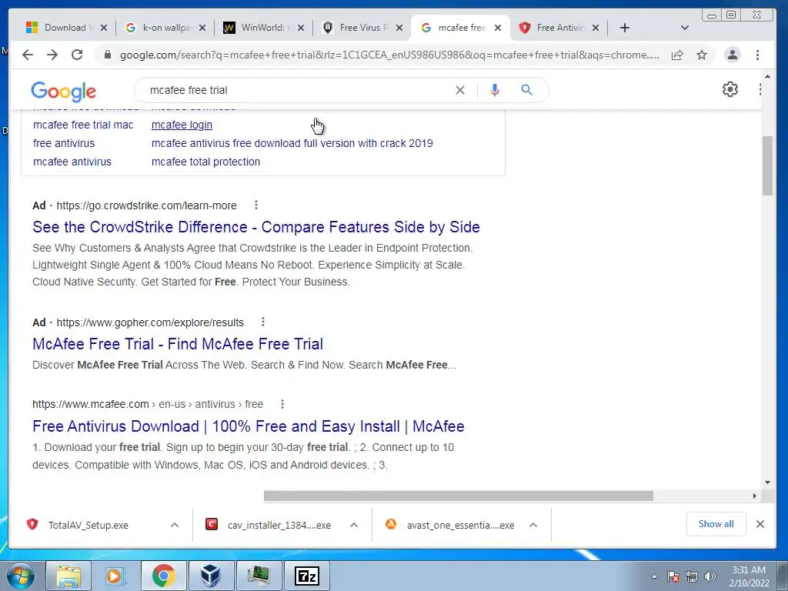The image size is (788, 591).
Task: Switch to Chrome in the taskbar
Action: (x=164, y=576)
